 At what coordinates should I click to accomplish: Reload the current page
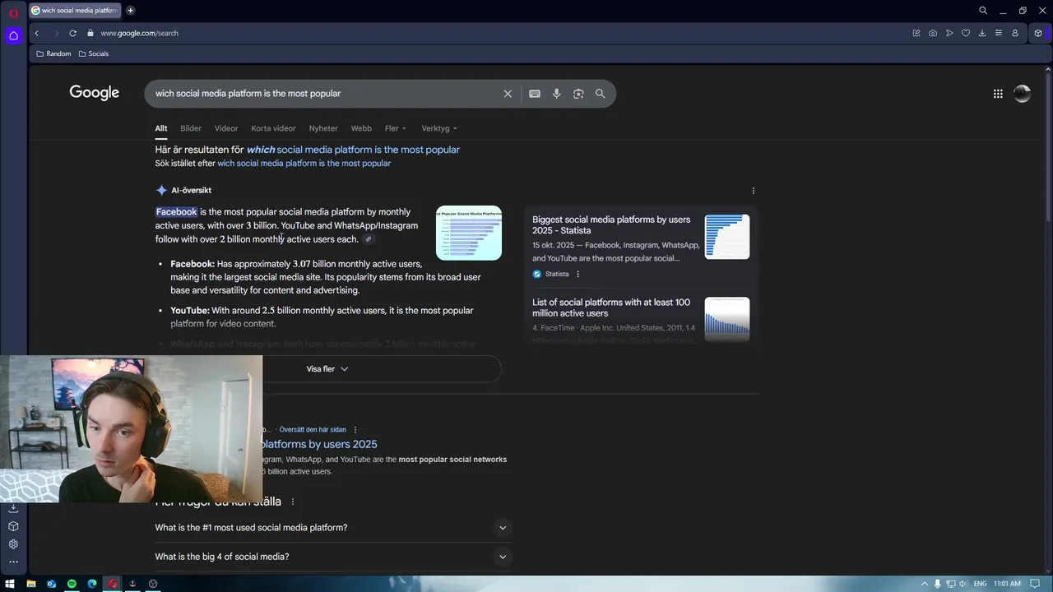tap(72, 33)
